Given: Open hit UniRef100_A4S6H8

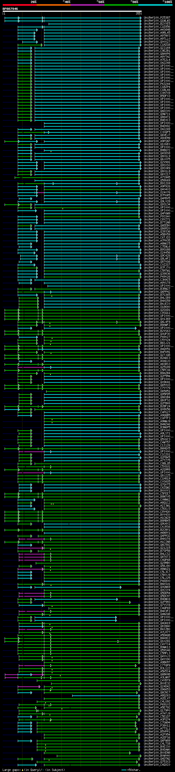Looking at the screenshot, I should pyautogui.click(x=157, y=30).
